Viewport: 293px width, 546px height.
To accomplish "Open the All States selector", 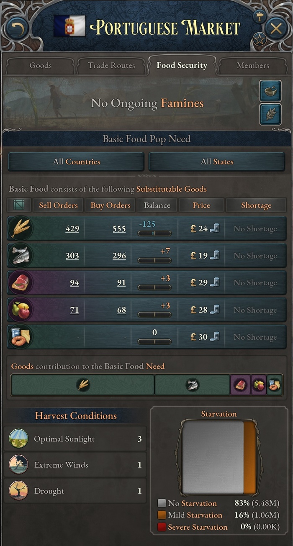I will 217,161.
